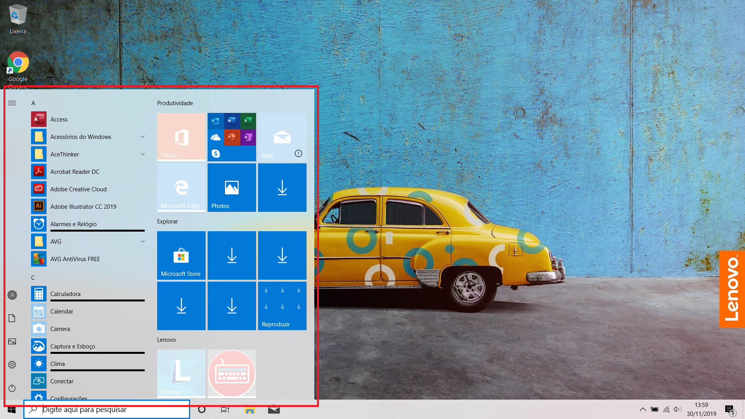Screen dimensions: 745x419
Task: Expand the Start hamburger menu
Action: 12,103
